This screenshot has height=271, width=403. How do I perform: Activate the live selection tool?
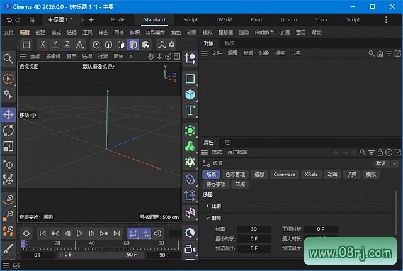coord(8,79)
